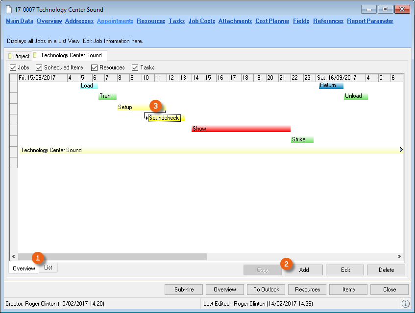
Task: Uncheck the Jobs checkbox
Action: (13, 67)
